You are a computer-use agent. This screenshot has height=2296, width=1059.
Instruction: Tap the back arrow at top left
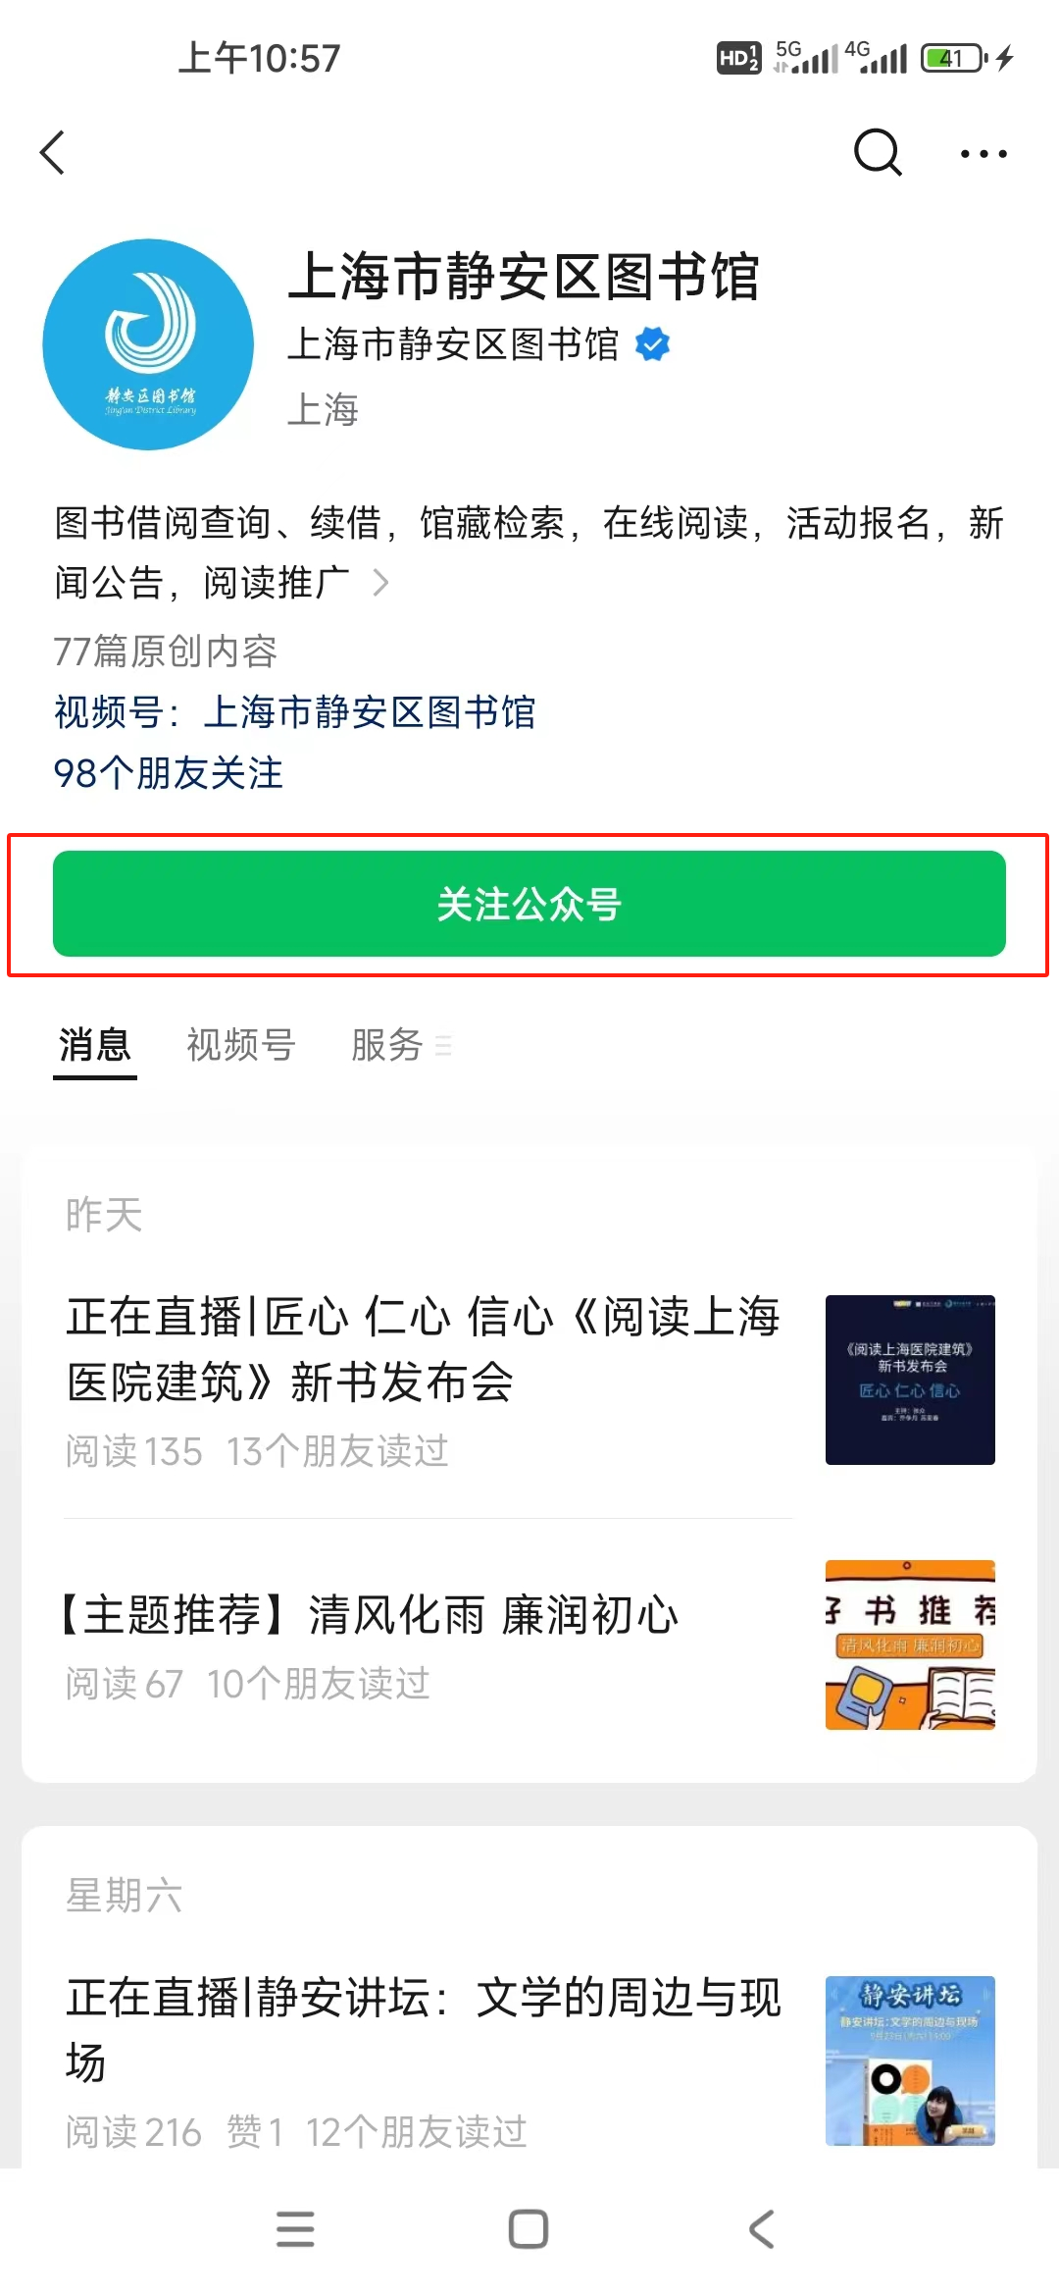click(x=53, y=153)
